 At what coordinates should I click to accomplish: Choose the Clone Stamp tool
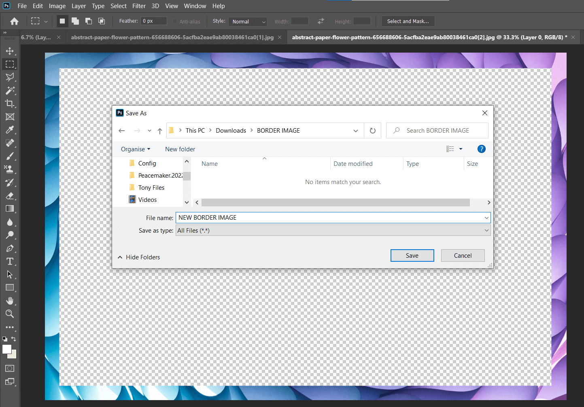point(10,169)
